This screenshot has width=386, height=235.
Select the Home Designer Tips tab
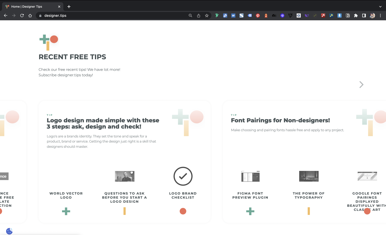click(31, 6)
